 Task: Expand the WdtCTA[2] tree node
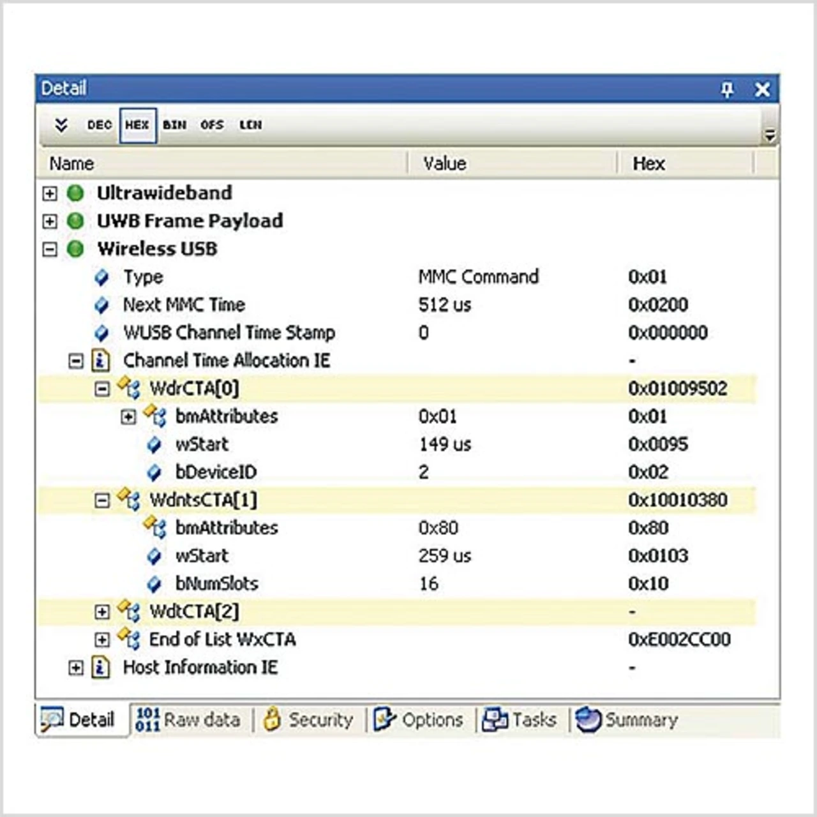click(102, 612)
